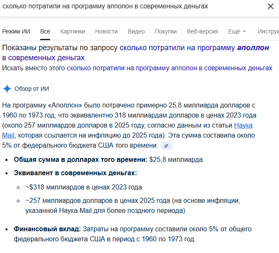This screenshot has width=279, height=253.
Task: Open the Покупки tab
Action: [x=166, y=31]
